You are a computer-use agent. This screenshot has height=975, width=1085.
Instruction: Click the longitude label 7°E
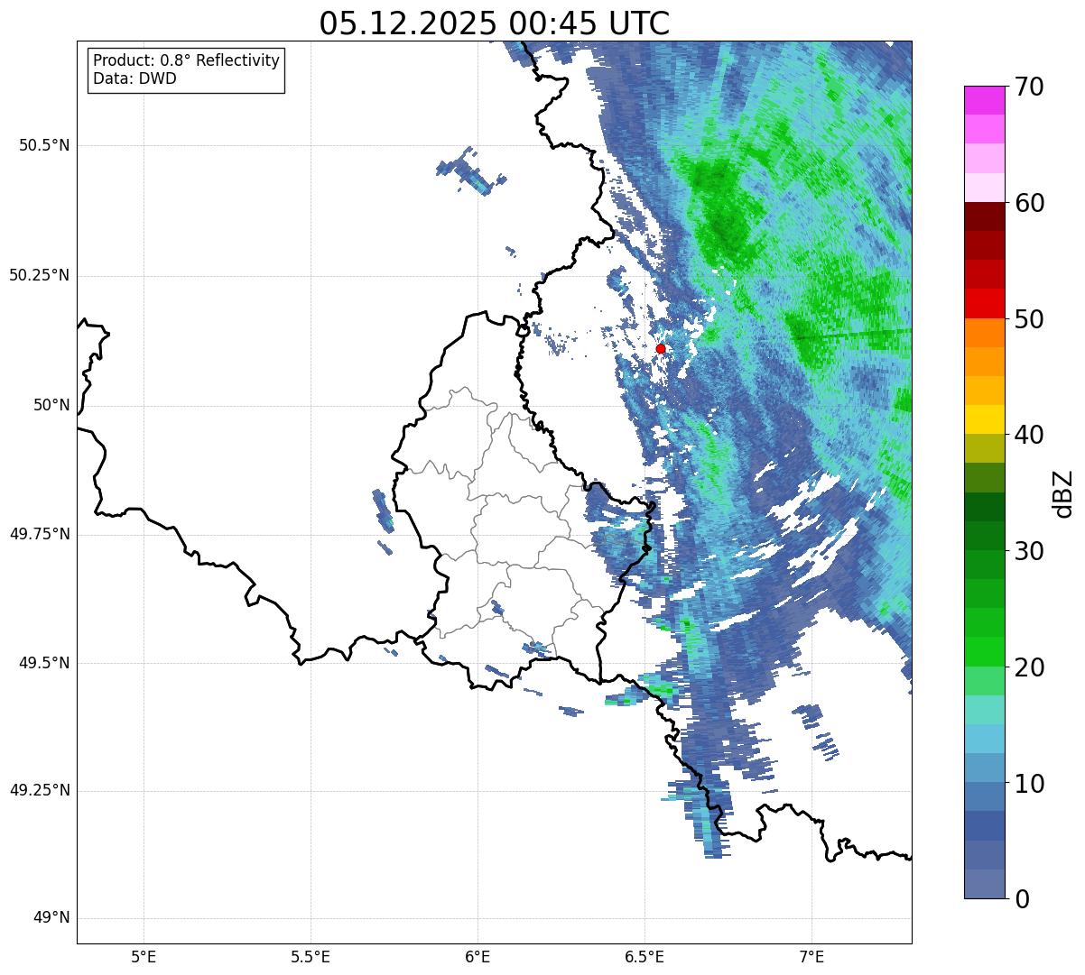click(x=811, y=957)
